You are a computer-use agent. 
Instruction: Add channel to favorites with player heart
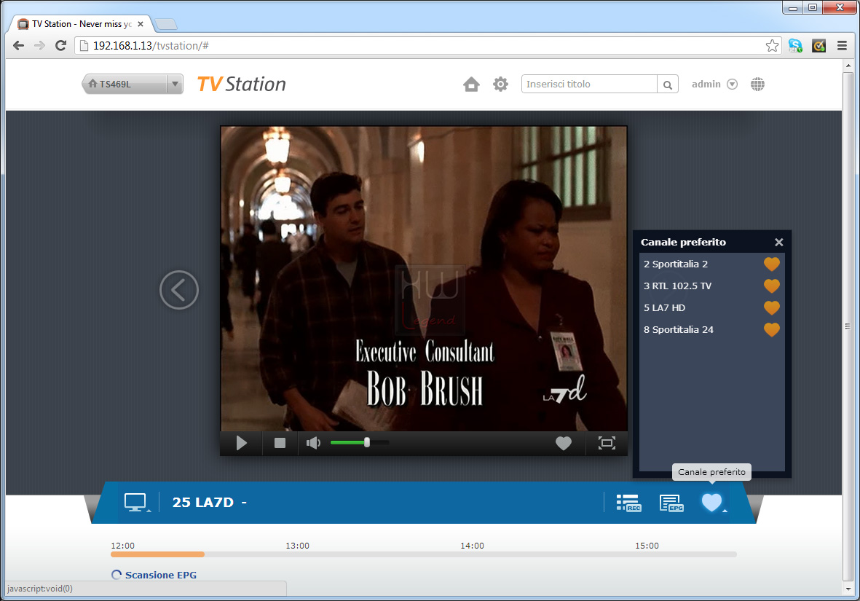[x=564, y=442]
